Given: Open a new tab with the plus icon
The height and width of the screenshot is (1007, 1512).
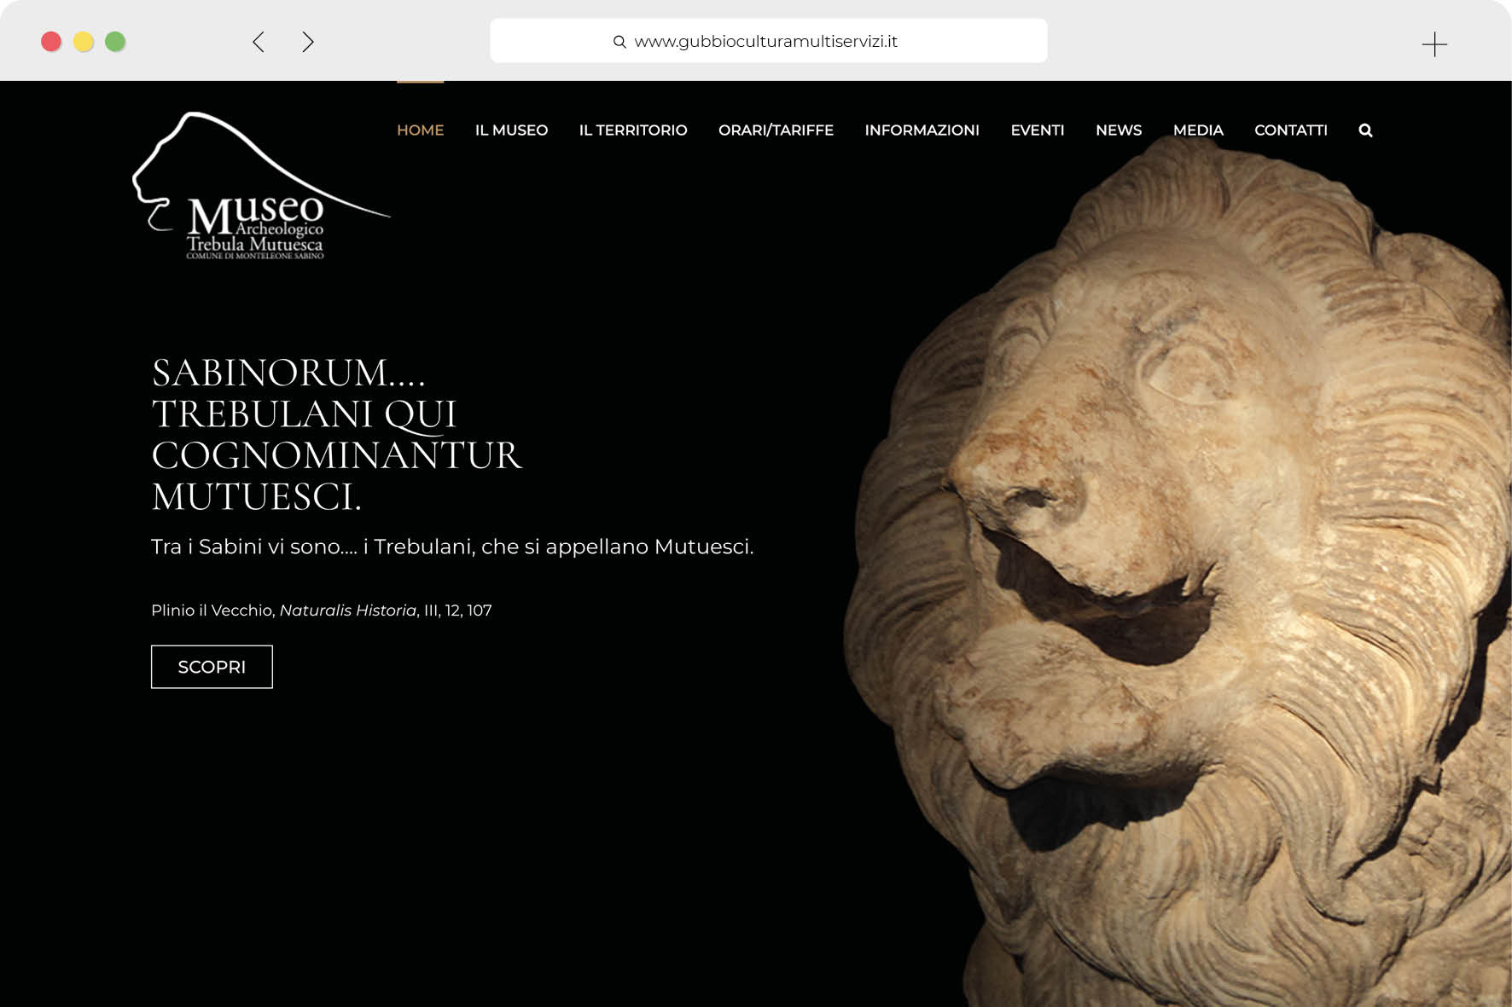Looking at the screenshot, I should pos(1434,43).
